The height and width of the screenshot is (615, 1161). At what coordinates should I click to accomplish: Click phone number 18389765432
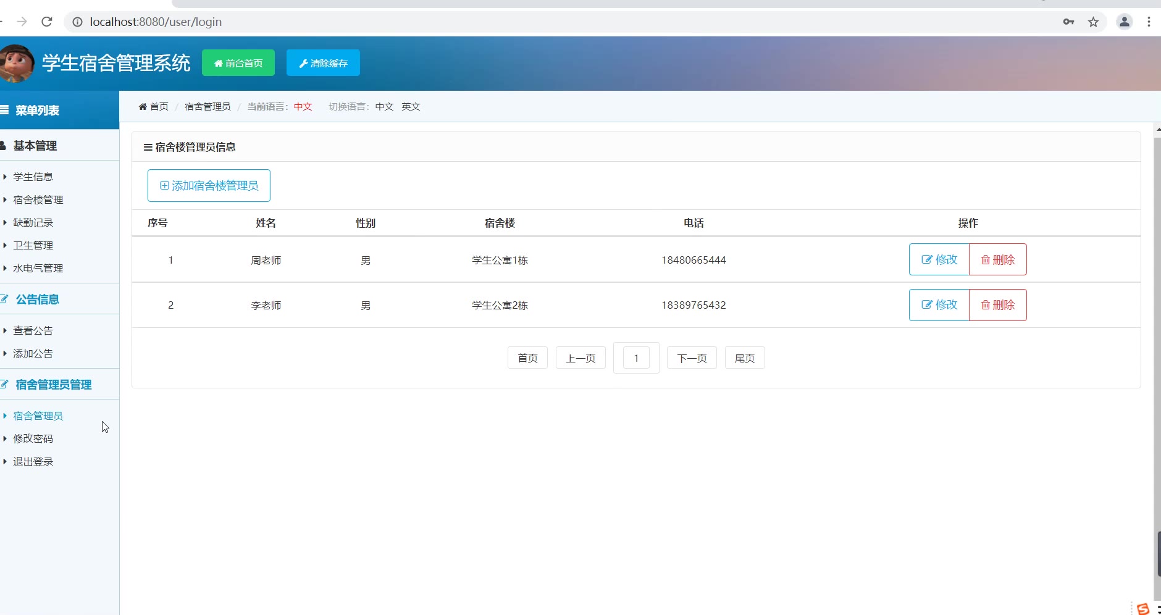click(x=694, y=305)
